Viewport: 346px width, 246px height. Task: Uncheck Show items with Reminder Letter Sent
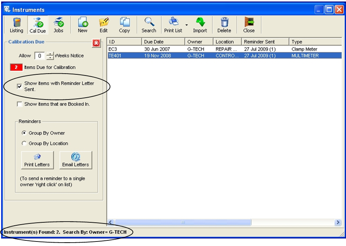20,86
